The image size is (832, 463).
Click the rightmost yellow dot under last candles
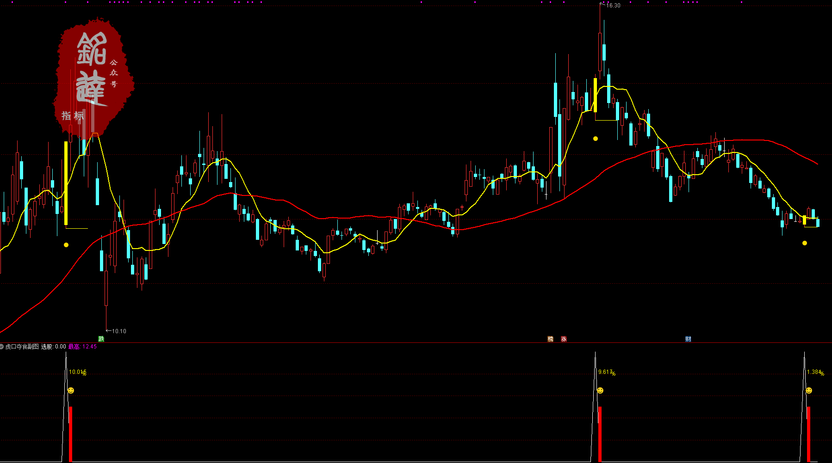click(x=805, y=243)
